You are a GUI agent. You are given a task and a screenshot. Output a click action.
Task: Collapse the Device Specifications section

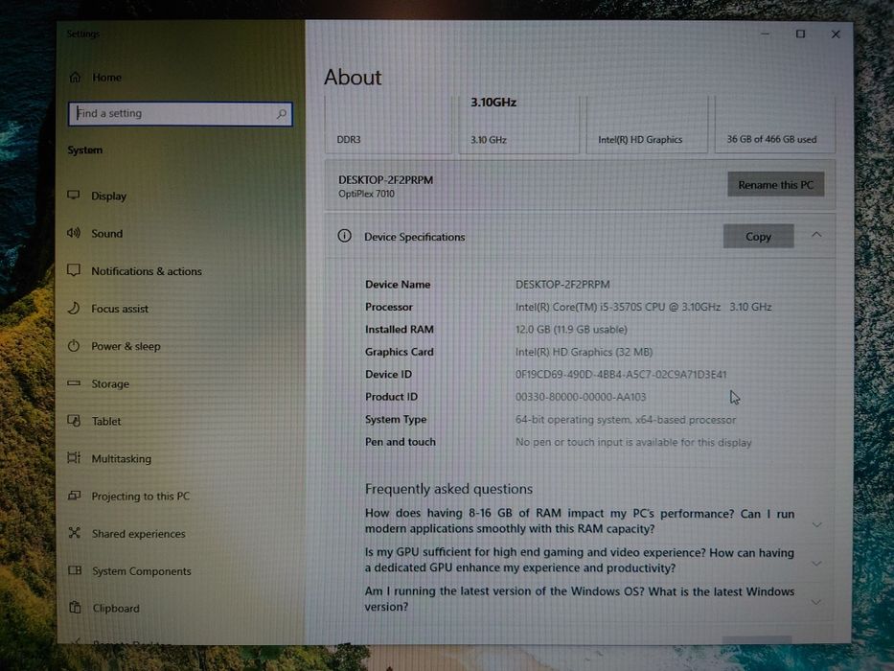click(816, 235)
